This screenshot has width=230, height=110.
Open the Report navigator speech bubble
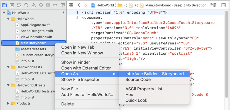point(63,5)
